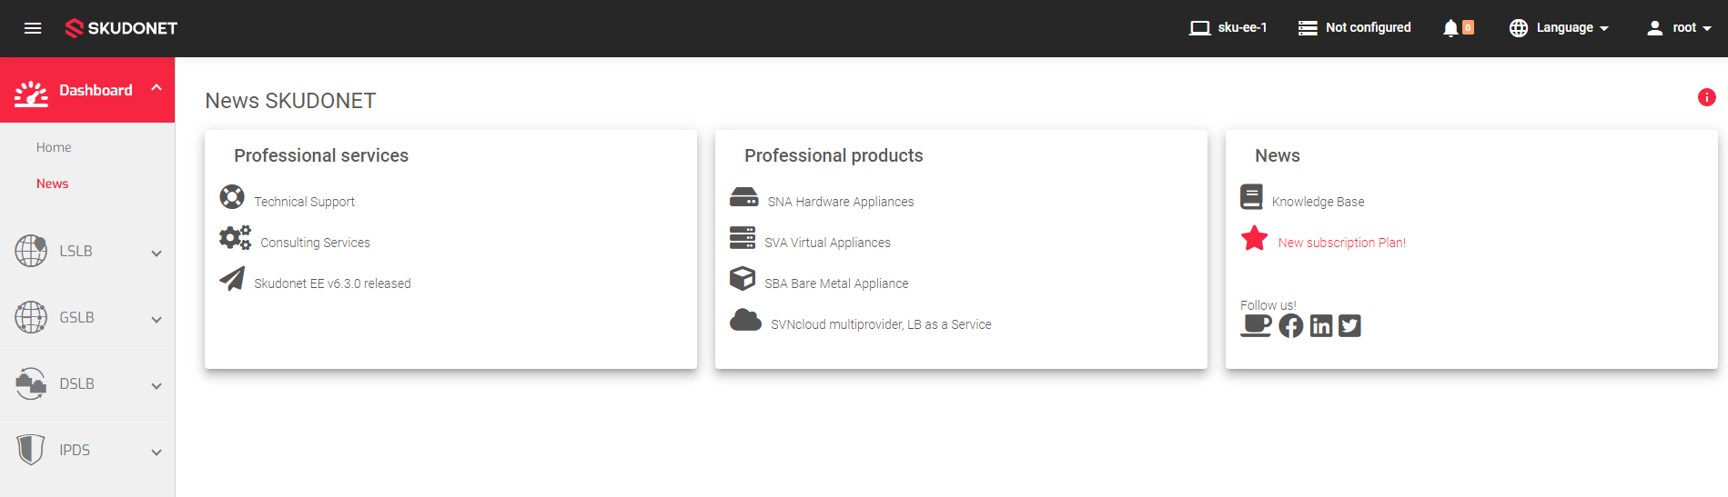
Task: Click the red info icon
Action: click(x=1706, y=97)
